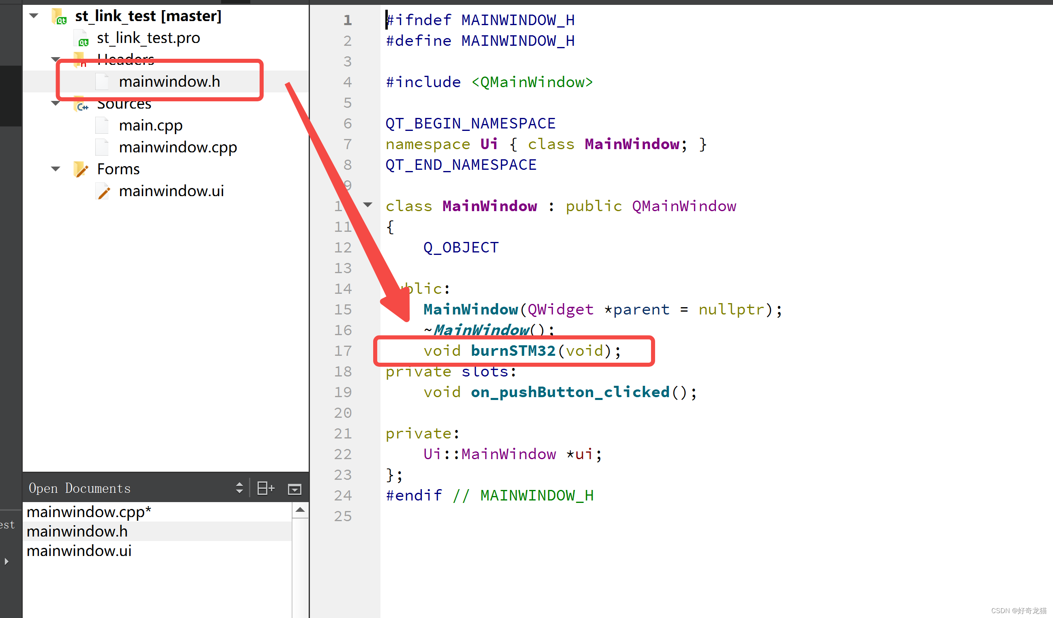Expand the left sidebar arrow at bottom
Viewport: 1053px width, 618px height.
click(x=6, y=561)
